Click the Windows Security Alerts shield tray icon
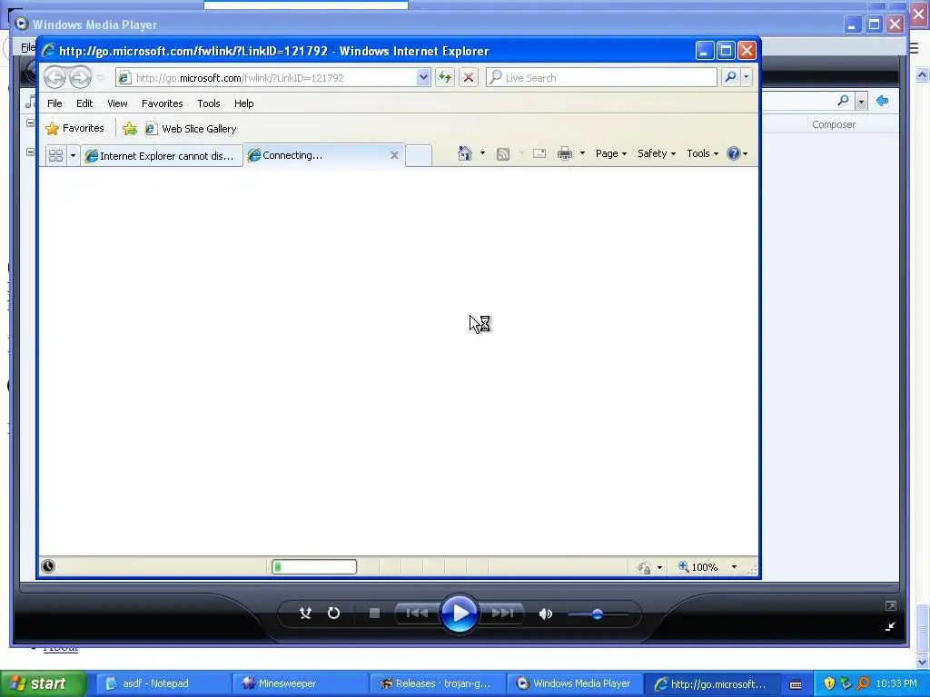The image size is (930, 697). [829, 683]
